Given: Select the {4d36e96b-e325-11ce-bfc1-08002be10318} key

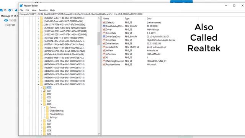Looking at the screenshot, I should pos(64,81).
